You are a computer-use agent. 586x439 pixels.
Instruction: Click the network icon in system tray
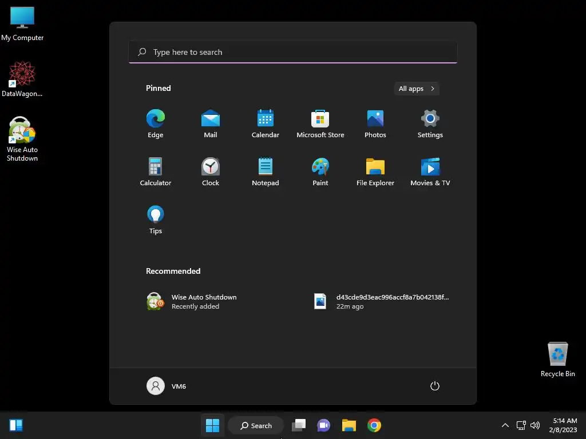[521, 425]
